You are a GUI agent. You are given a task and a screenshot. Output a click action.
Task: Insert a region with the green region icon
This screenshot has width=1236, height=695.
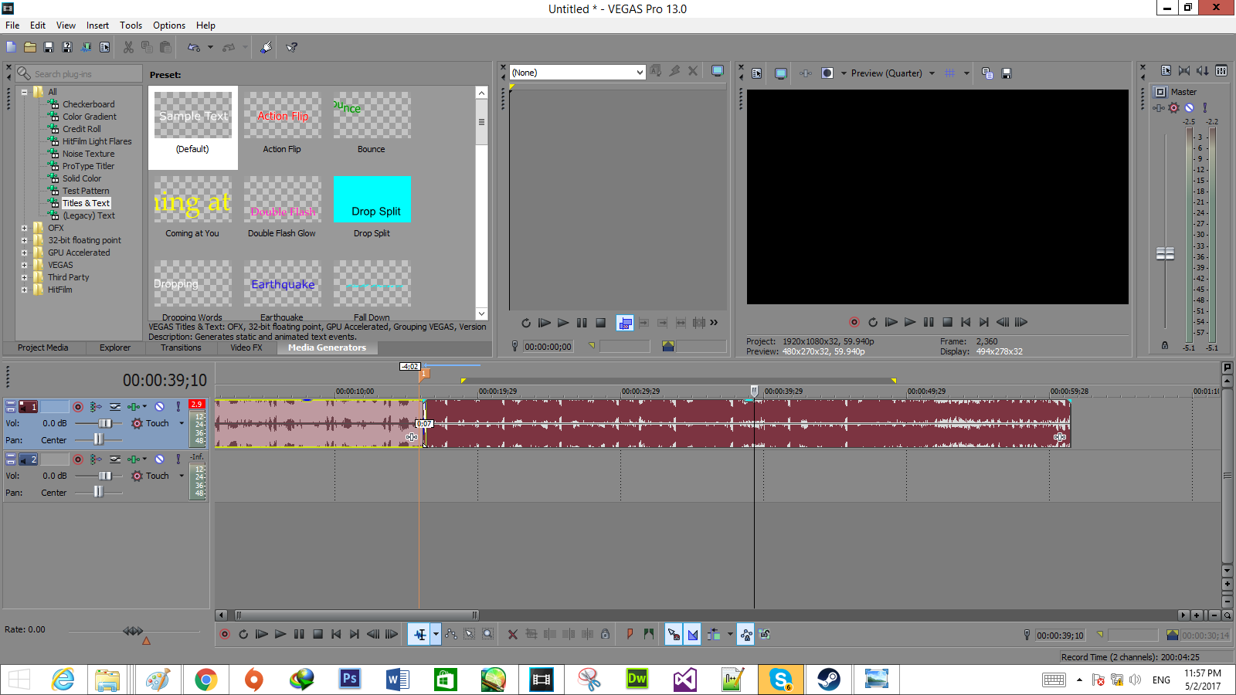[x=649, y=634]
